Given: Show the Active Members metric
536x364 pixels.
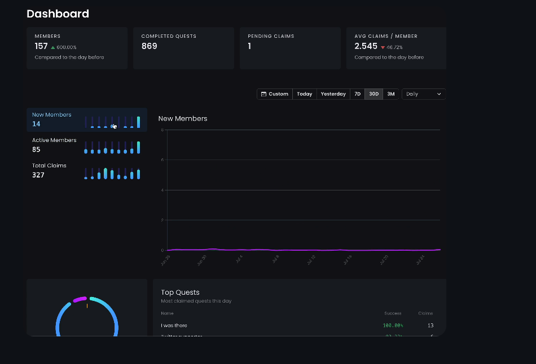Looking at the screenshot, I should 54,145.
